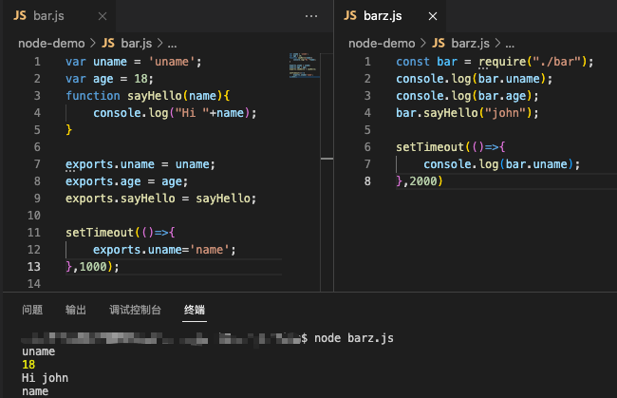This screenshot has height=398, width=617.
Task: Close the bar.js tab
Action: pos(104,16)
